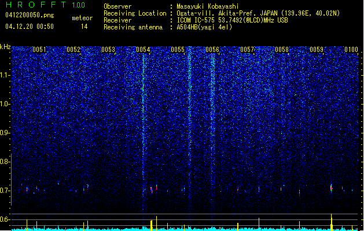Click the HROFFT 1.0.0 title text

(45, 5)
